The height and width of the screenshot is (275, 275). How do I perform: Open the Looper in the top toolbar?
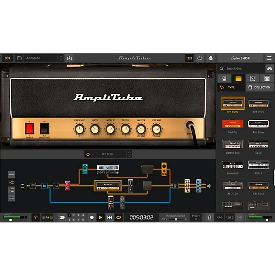pyautogui.click(x=189, y=58)
